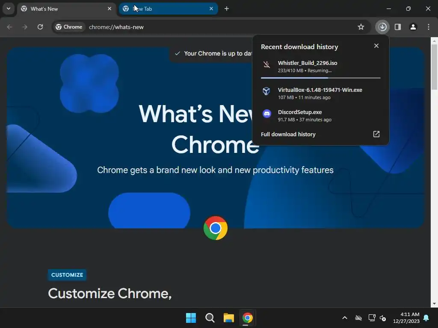Click the Customize Chrome heading

pyautogui.click(x=110, y=294)
